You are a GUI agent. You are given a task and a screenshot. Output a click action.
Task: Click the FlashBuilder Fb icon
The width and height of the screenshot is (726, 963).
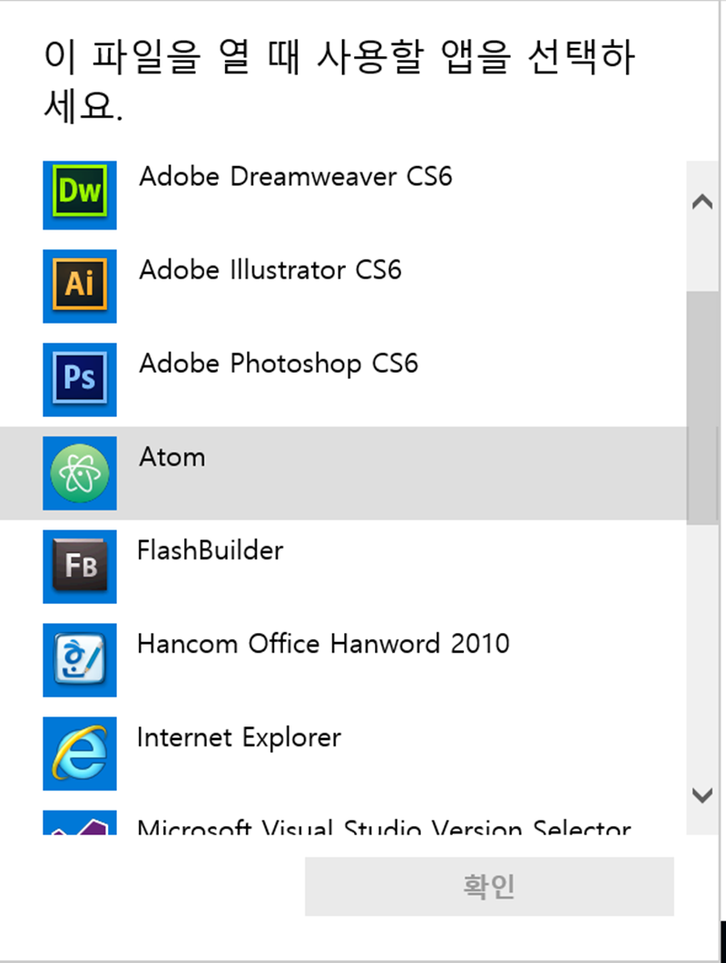(x=80, y=566)
